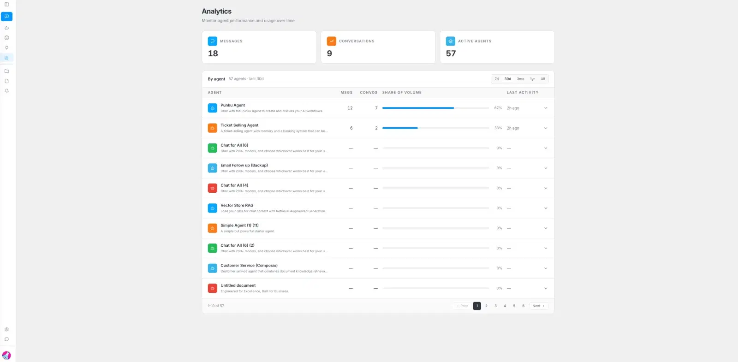Viewport: 738px width, 362px height.
Task: Click the Ticket Selling Agent orange icon
Action: 213,128
